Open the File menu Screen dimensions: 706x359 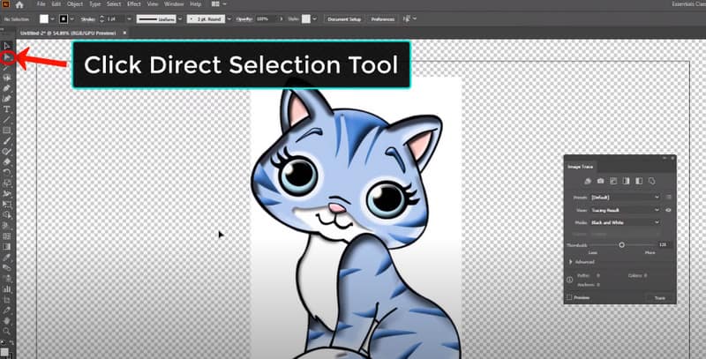point(41,4)
